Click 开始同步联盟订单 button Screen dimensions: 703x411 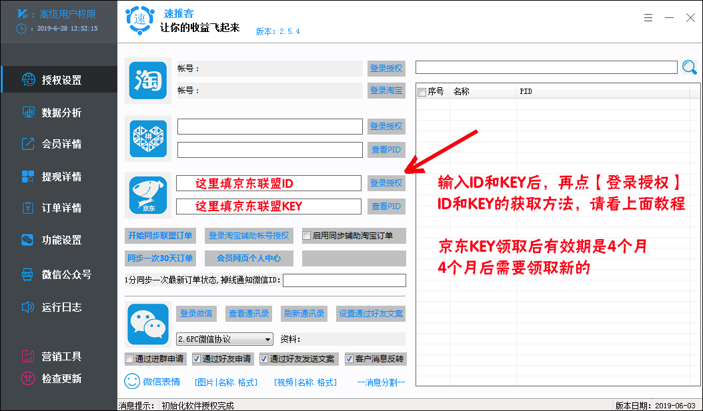pos(160,236)
